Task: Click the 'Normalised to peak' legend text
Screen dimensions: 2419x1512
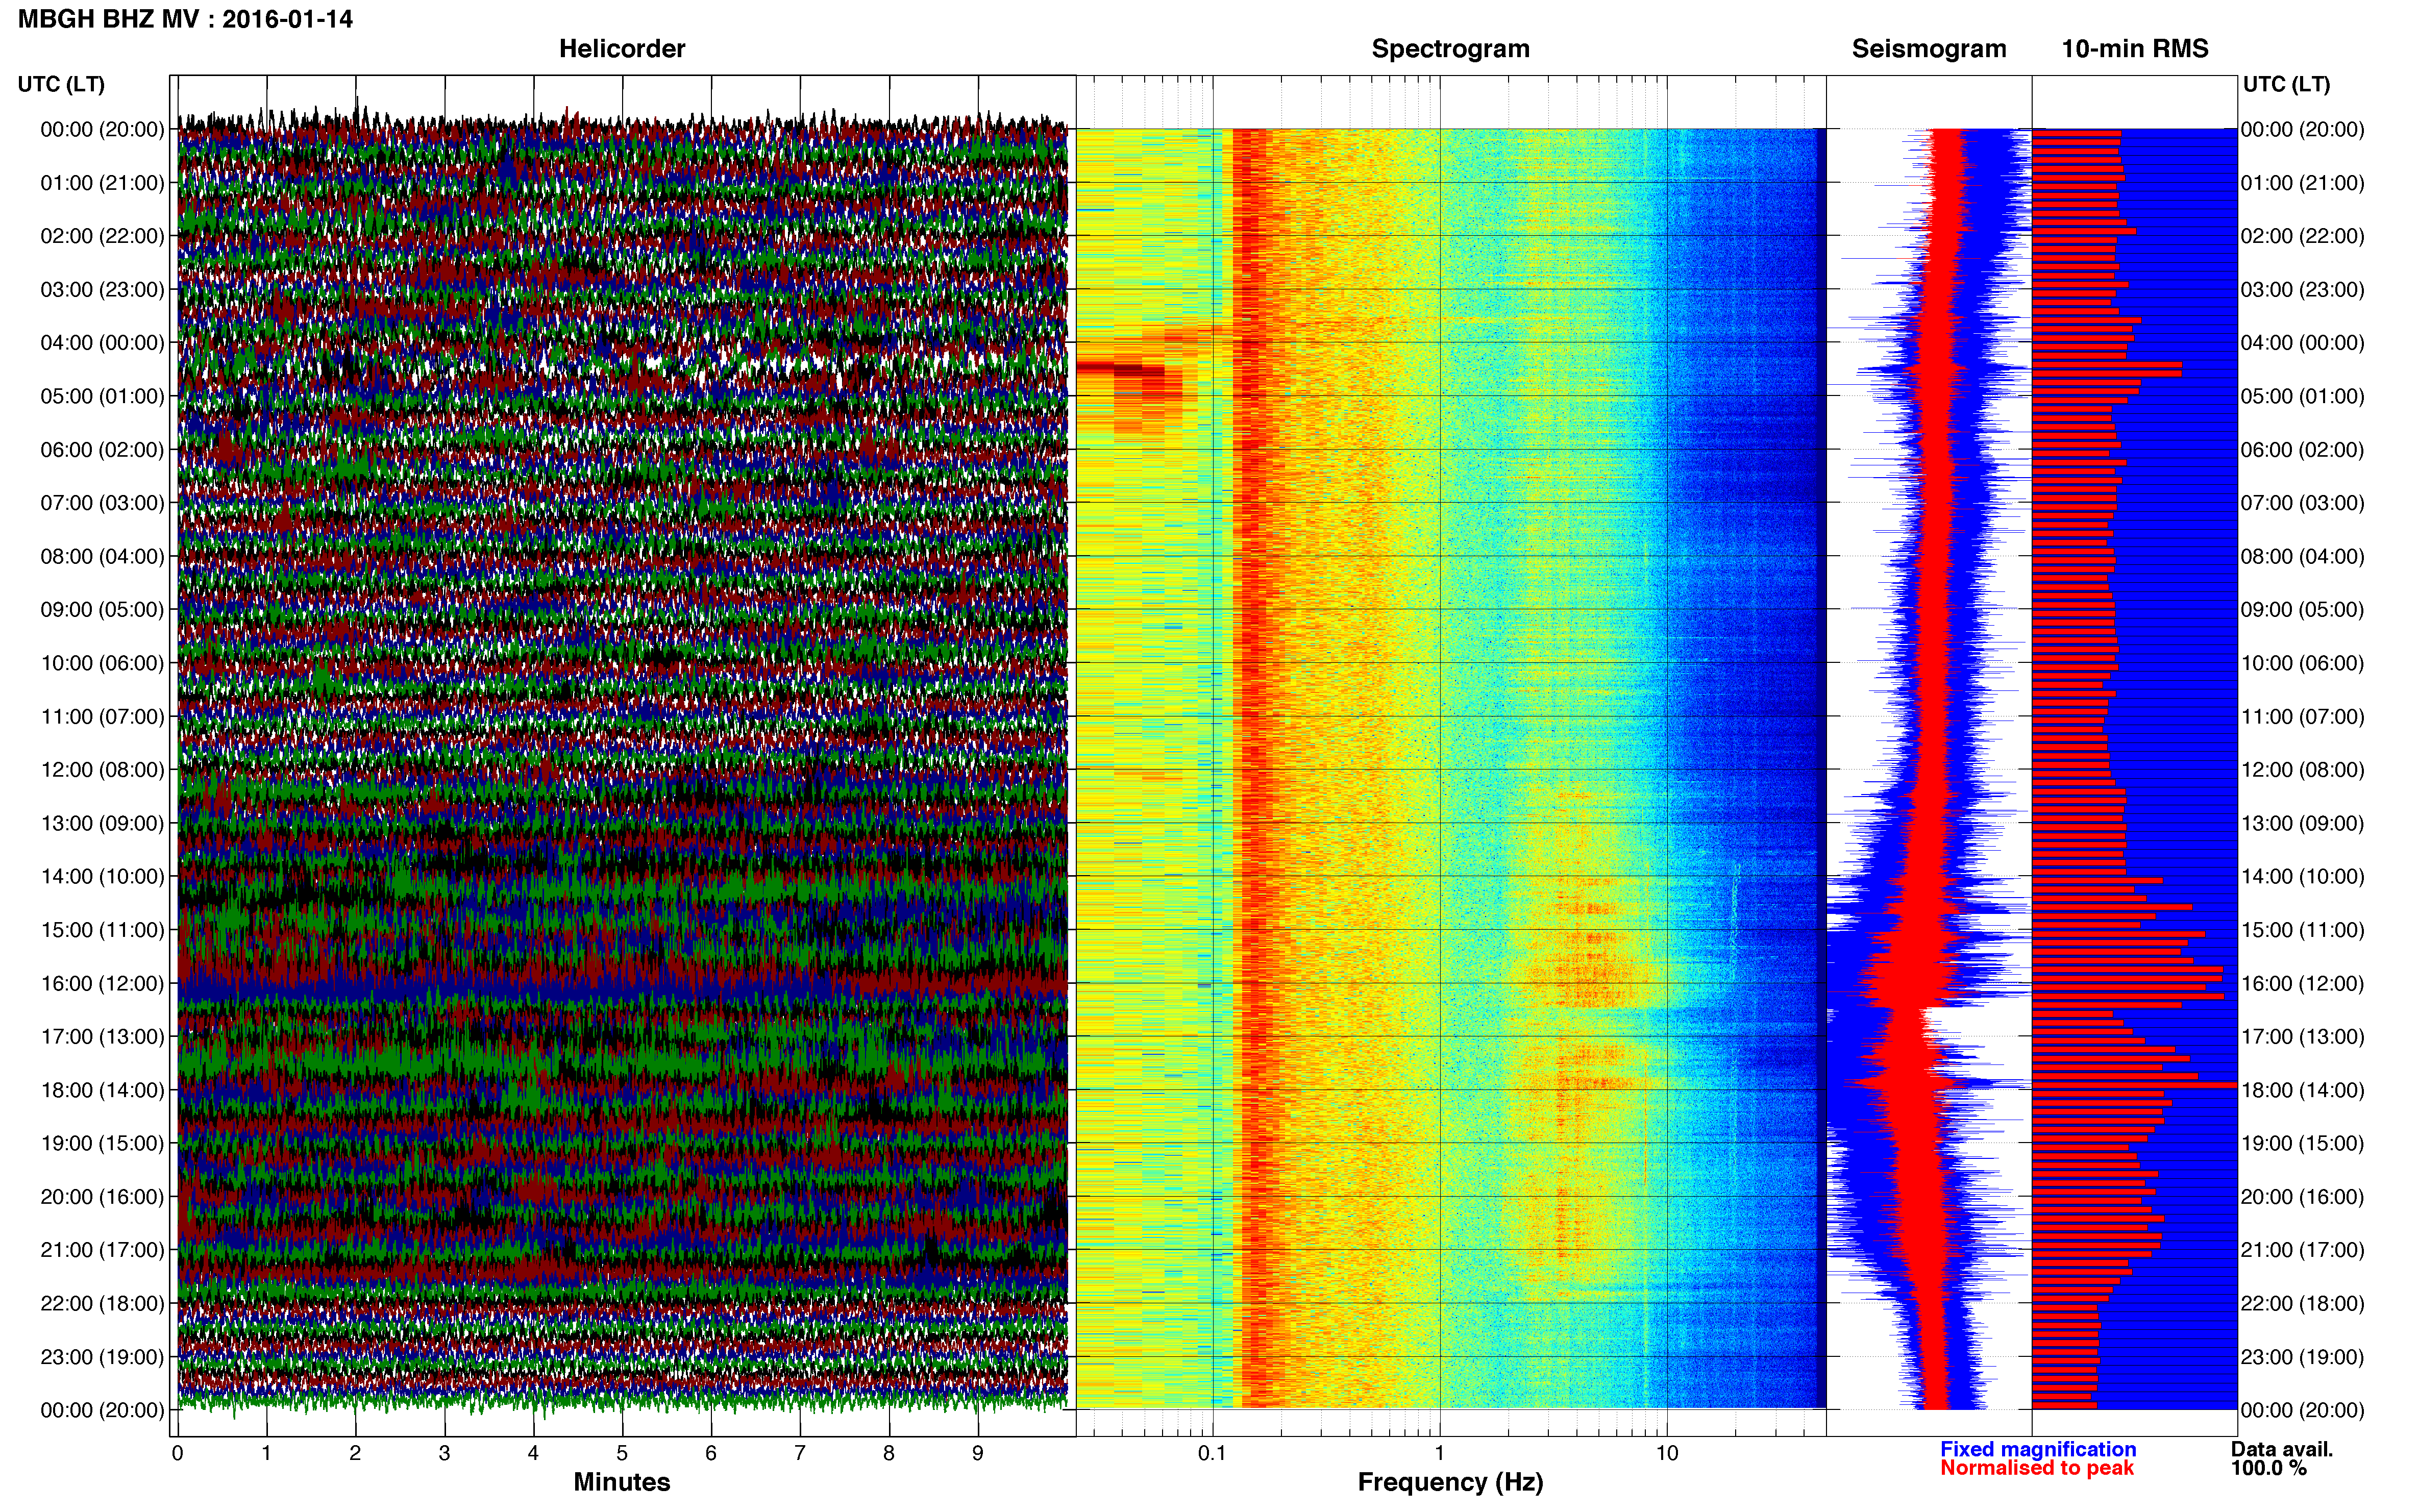Action: [x=2037, y=1468]
